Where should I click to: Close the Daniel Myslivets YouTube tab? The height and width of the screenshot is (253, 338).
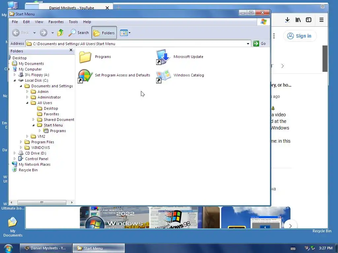pos(107,8)
